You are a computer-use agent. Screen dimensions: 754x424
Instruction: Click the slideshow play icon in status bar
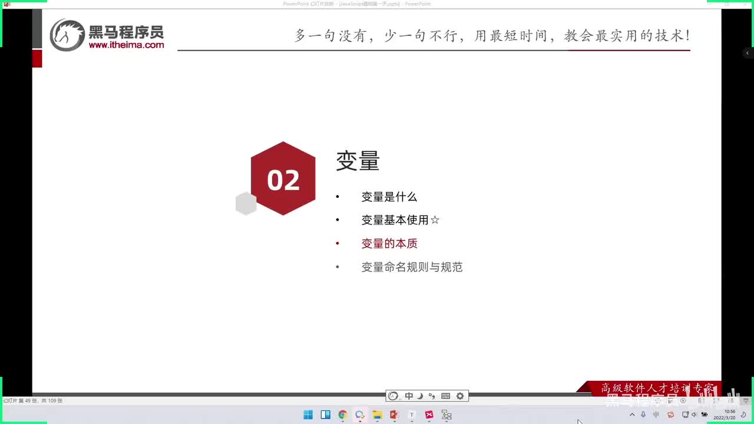683,400
